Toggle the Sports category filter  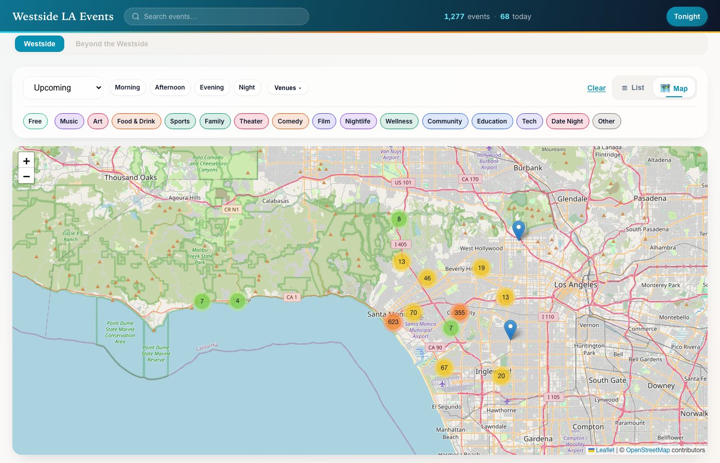tap(180, 121)
